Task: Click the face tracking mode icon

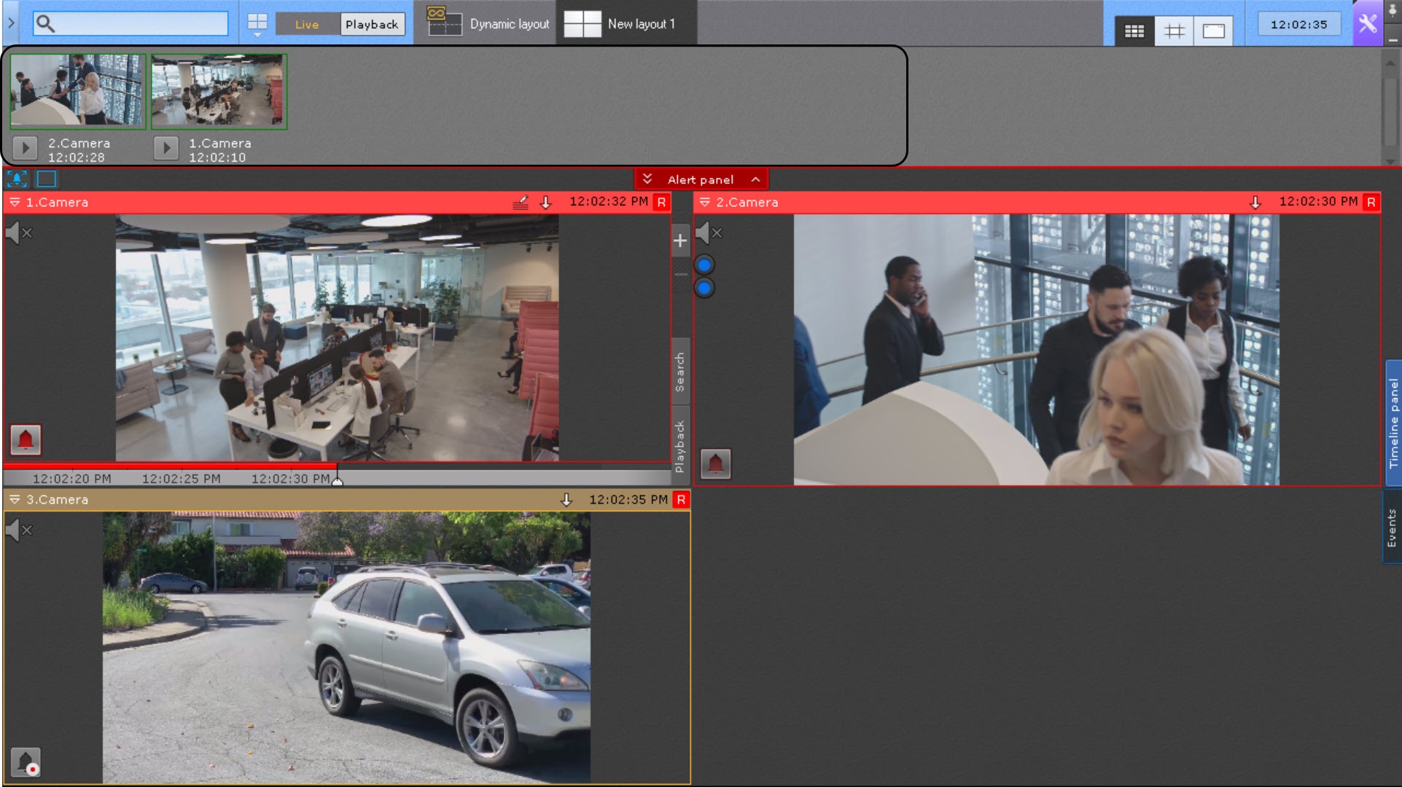Action: point(17,179)
